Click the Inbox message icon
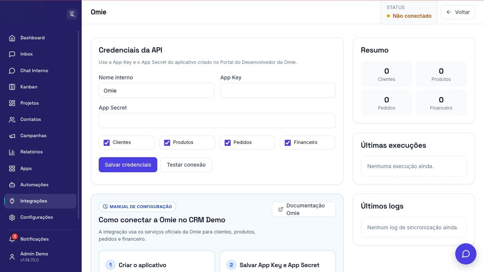 pos(12,54)
